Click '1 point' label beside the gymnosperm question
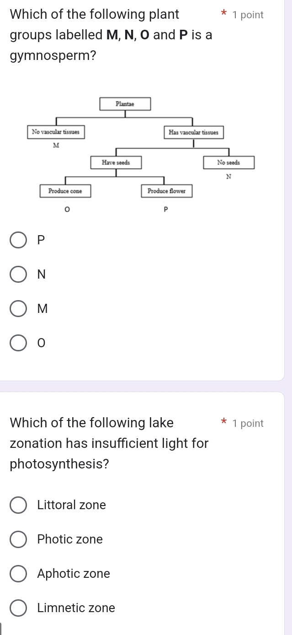This screenshot has height=635, width=292. (248, 15)
